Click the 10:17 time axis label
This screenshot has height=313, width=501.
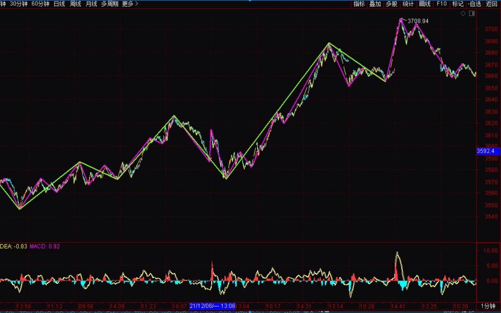click(x=273, y=306)
